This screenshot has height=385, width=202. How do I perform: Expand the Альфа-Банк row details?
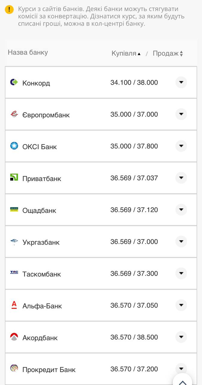click(181, 305)
